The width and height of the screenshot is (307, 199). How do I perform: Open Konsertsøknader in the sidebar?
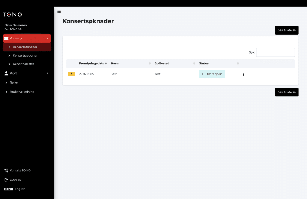click(x=27, y=47)
